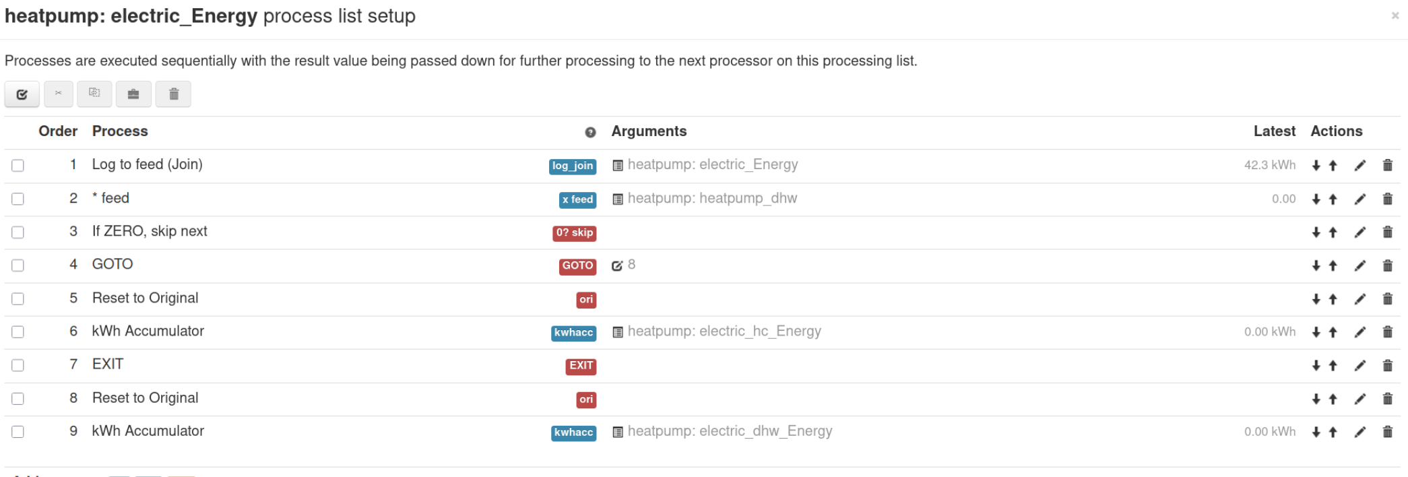Delete the GOTO process row
The width and height of the screenshot is (1408, 477).
click(x=1387, y=265)
